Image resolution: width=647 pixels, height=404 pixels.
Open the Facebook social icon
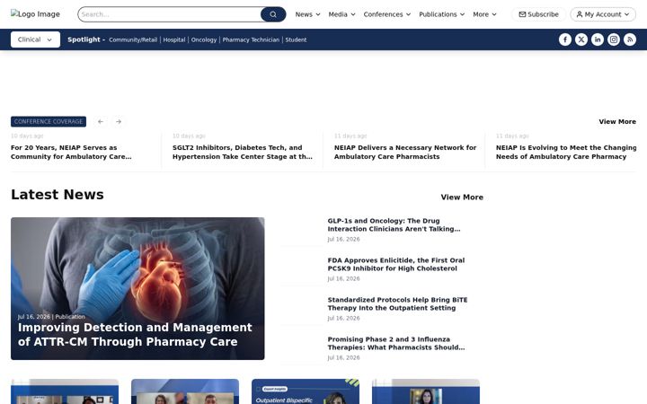565,40
